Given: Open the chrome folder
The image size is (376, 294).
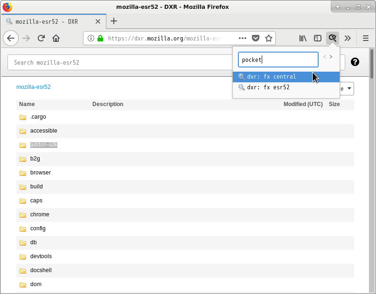Looking at the screenshot, I should [40, 214].
